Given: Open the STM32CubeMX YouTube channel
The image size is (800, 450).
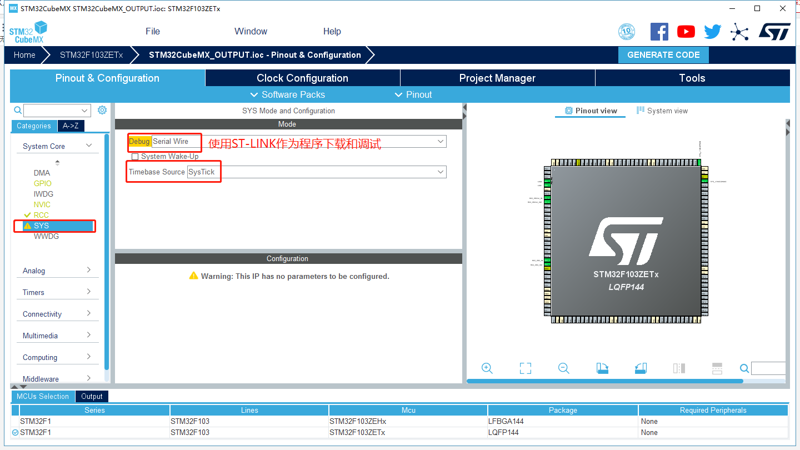Looking at the screenshot, I should click(686, 32).
